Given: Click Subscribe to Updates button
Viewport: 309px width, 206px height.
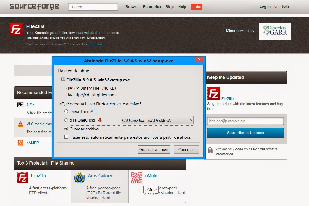Looking at the screenshot, I should 245,133.
